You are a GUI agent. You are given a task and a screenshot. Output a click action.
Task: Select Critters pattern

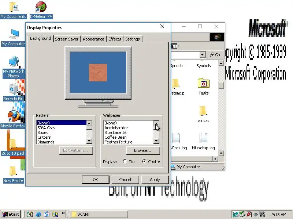[x=62, y=137]
